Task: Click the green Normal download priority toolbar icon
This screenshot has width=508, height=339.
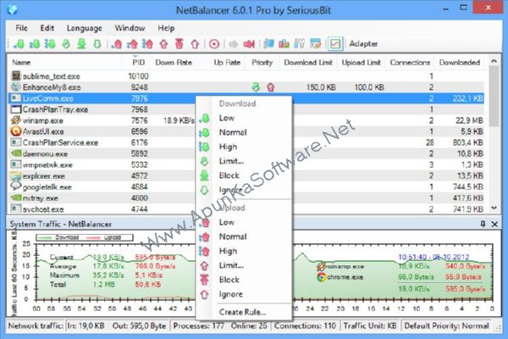Action: [35, 44]
